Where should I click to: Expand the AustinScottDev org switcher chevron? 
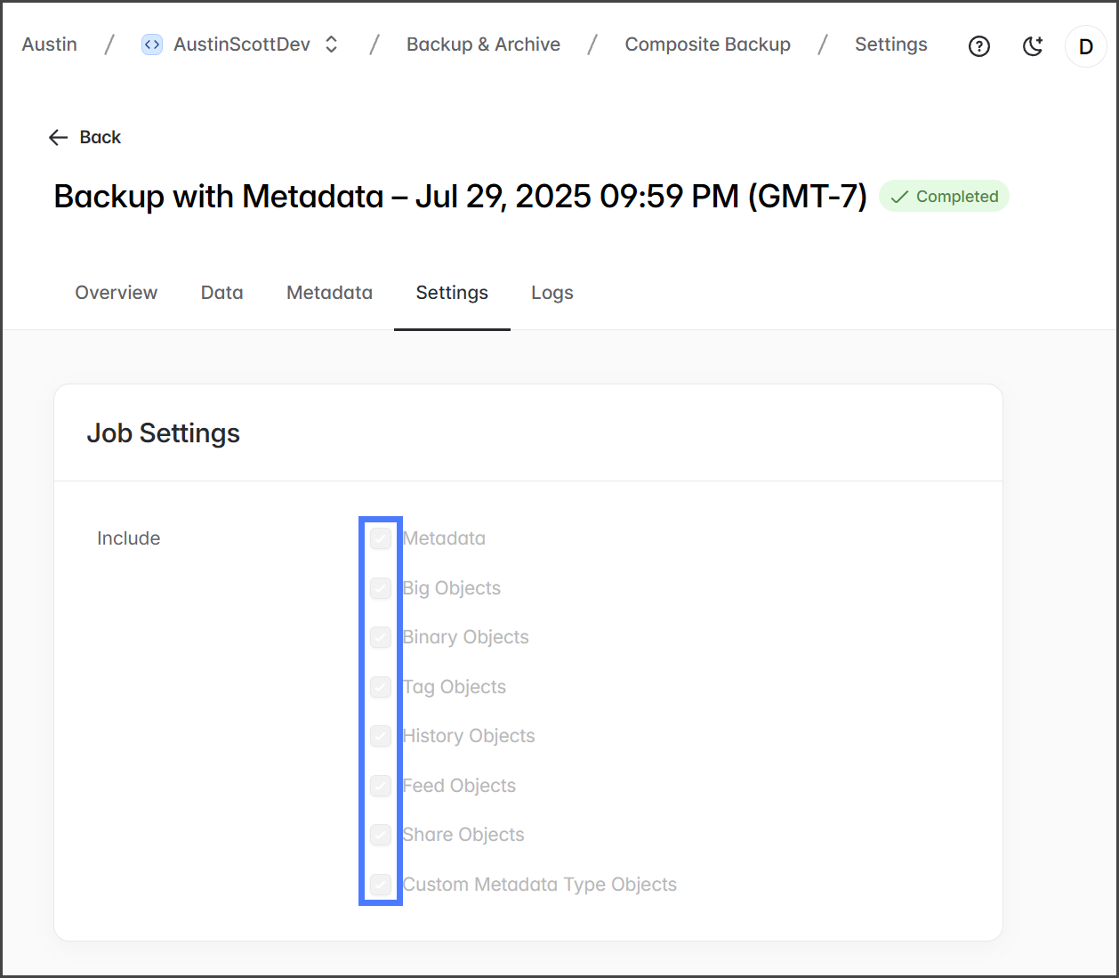point(332,44)
